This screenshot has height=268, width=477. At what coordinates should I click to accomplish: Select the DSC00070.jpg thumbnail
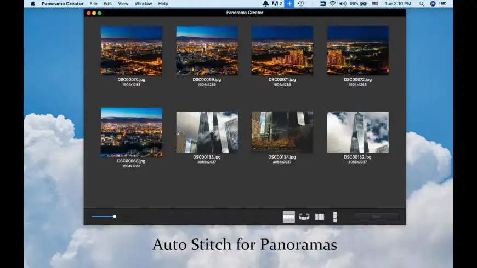132,51
